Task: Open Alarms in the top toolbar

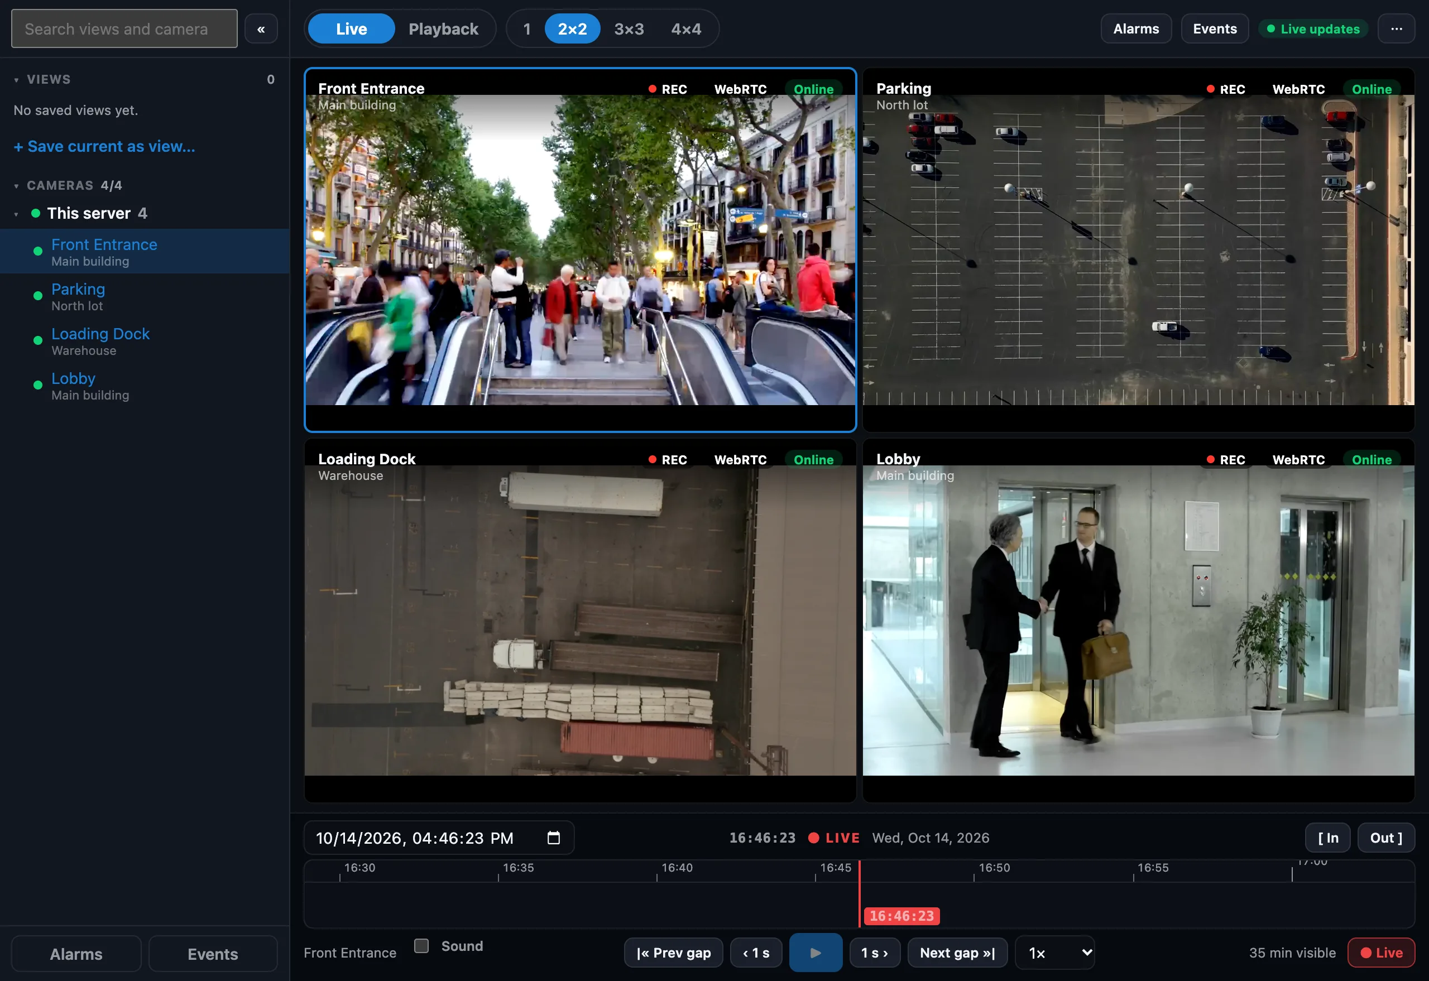Action: click(1136, 29)
